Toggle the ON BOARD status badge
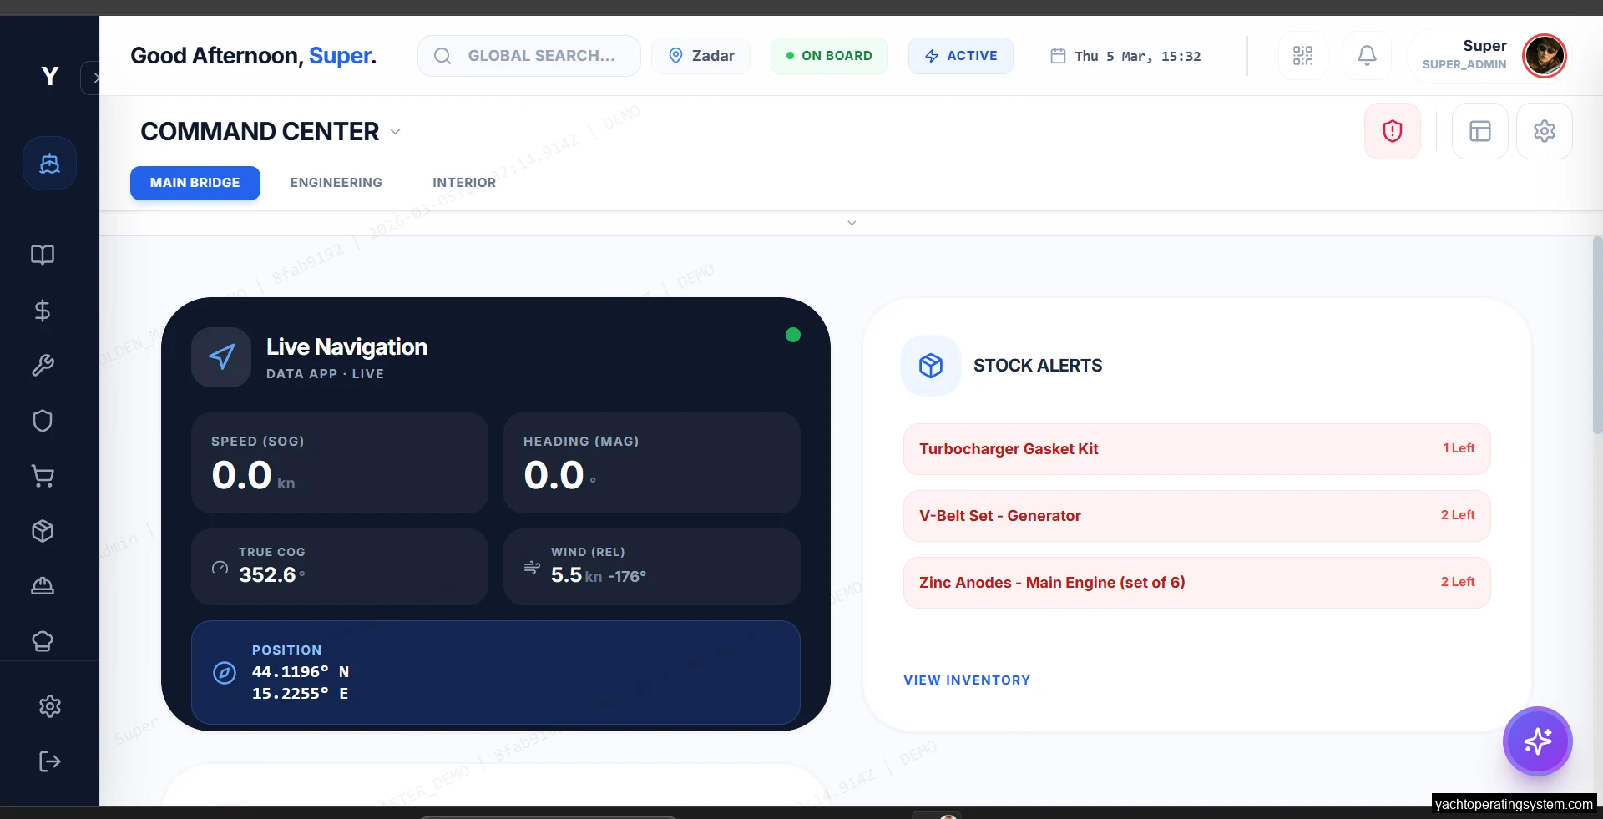This screenshot has height=819, width=1603. pos(828,56)
